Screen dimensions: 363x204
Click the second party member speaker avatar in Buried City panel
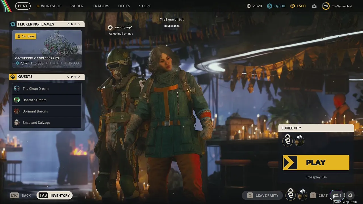299,141
